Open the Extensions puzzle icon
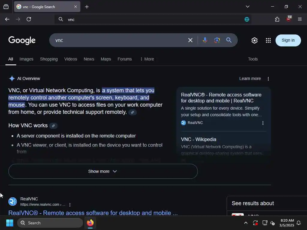 [x=277, y=19]
